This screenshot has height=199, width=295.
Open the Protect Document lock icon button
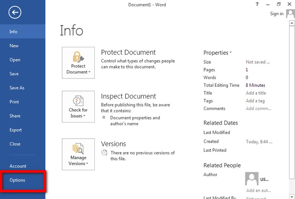(x=78, y=63)
